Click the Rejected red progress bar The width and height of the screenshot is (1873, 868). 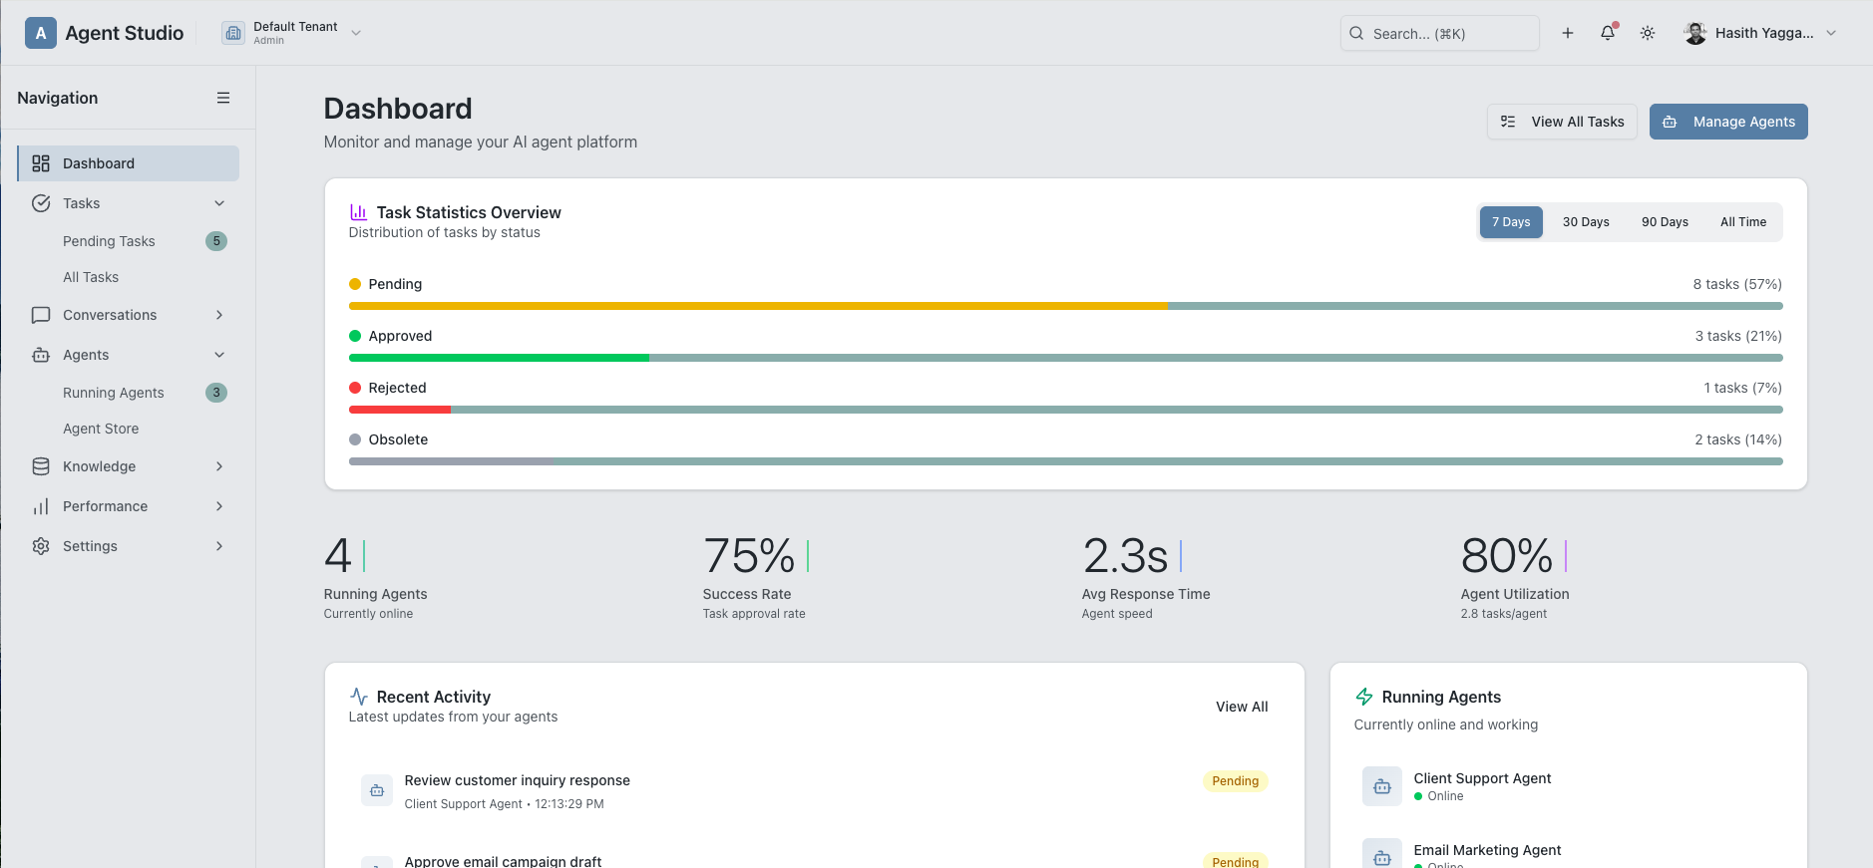(x=400, y=410)
